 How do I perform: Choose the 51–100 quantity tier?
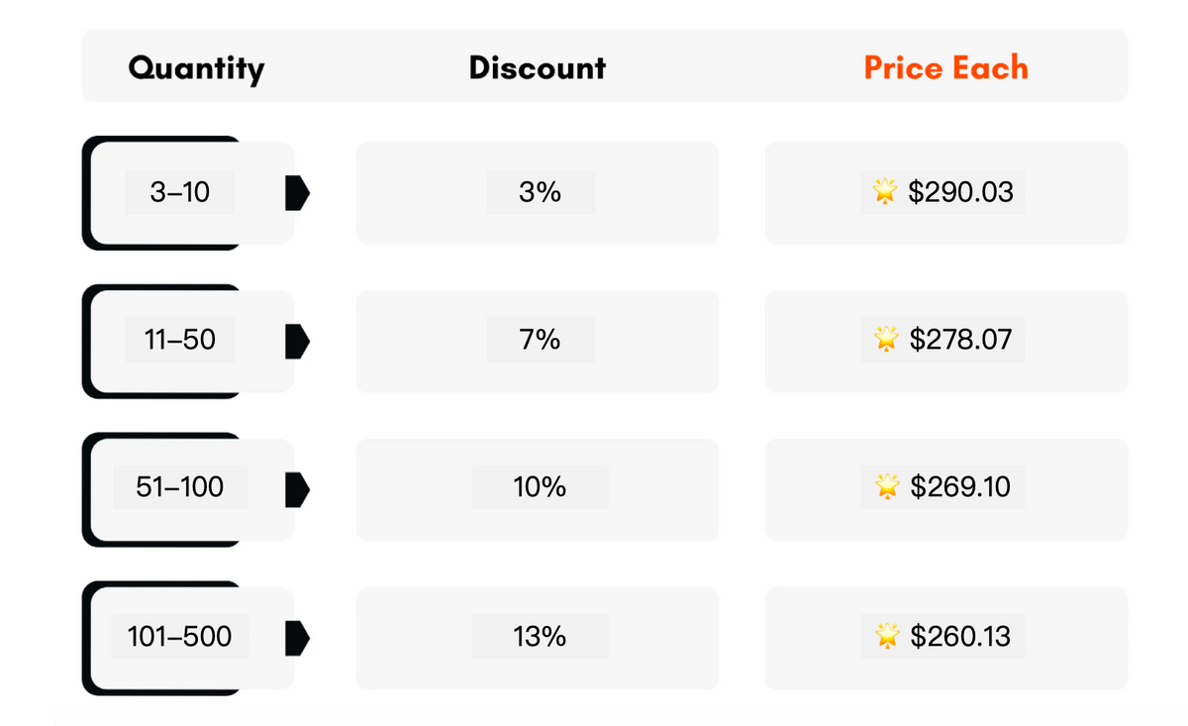[180, 487]
